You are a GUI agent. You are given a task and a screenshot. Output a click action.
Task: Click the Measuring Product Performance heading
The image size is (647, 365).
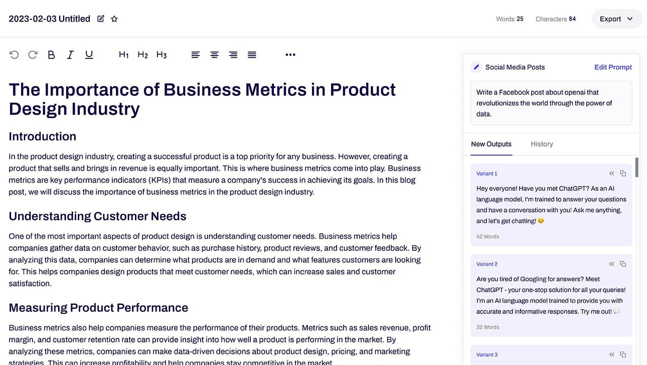click(x=98, y=307)
